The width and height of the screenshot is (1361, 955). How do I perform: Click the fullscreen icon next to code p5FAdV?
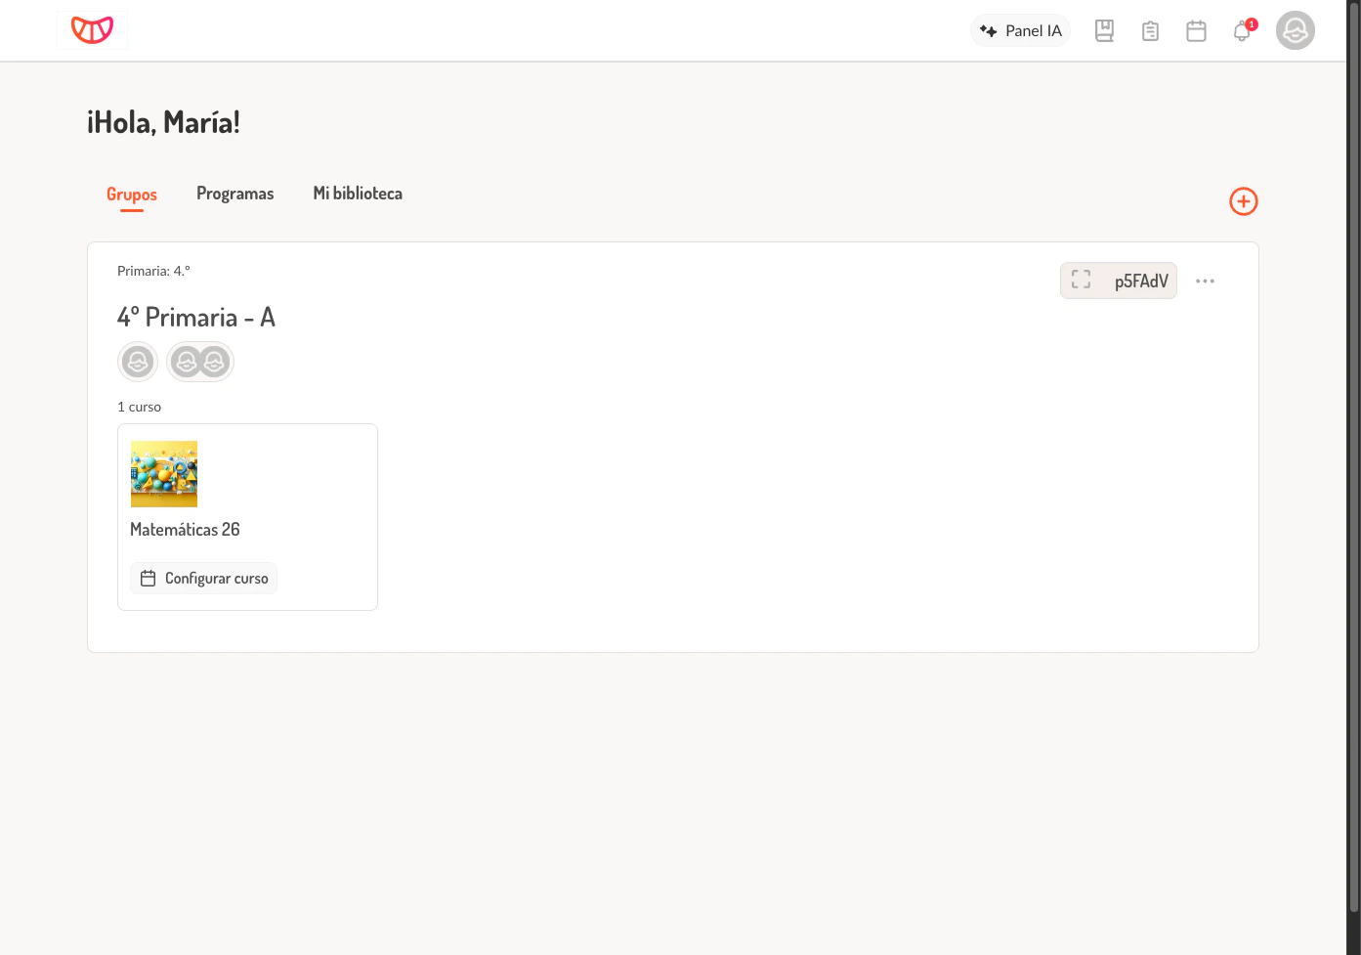(1081, 280)
